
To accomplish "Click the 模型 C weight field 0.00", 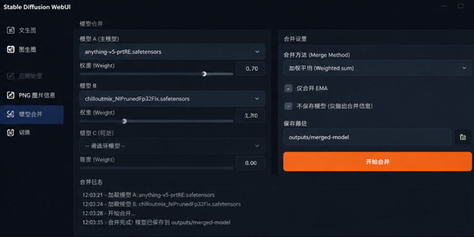I will point(251,163).
